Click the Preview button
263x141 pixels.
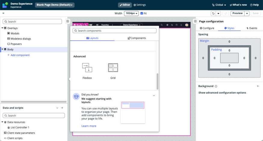pos(237,14)
